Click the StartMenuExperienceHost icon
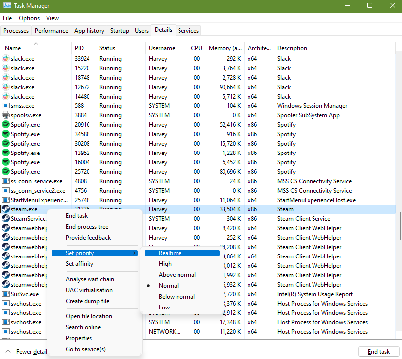The height and width of the screenshot is (359, 402). pyautogui.click(x=5, y=200)
